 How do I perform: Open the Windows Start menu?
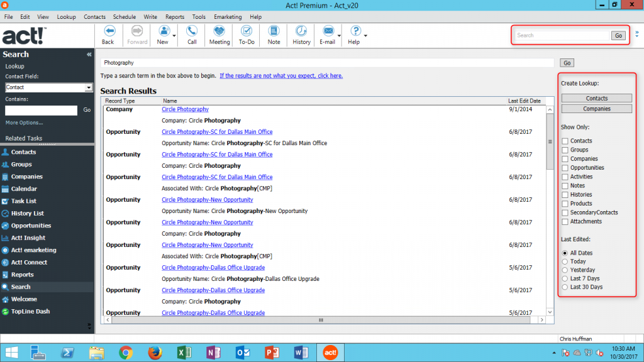click(11, 353)
